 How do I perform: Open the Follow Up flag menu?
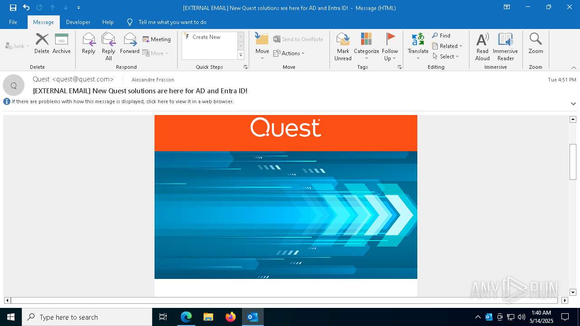point(390,46)
